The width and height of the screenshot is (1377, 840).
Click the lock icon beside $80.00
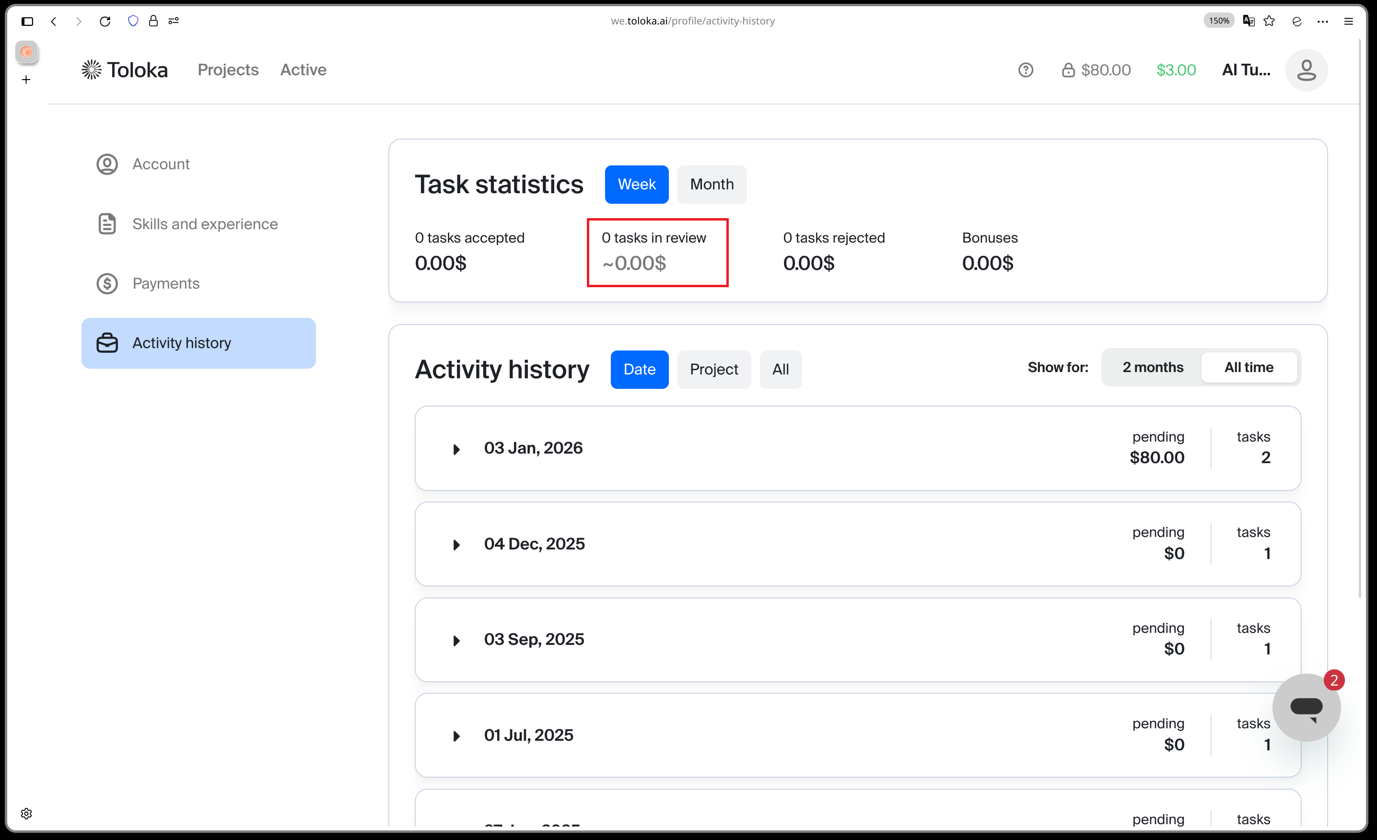tap(1068, 70)
